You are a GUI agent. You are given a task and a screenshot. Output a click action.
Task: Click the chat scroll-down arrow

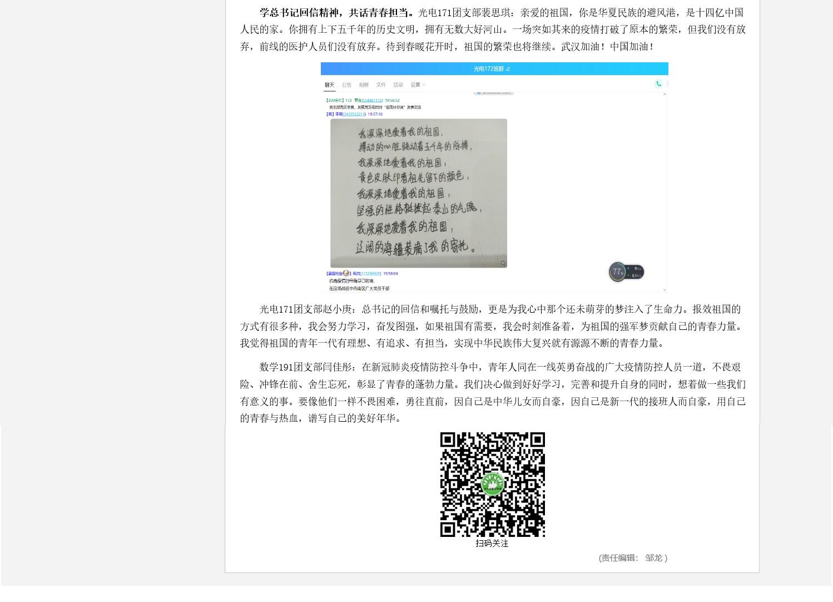coord(664,289)
